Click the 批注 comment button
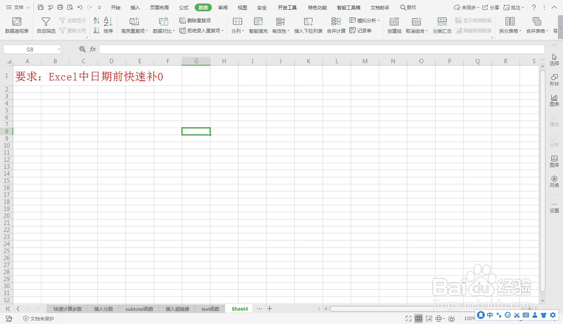The image size is (563, 324). tap(514, 7)
